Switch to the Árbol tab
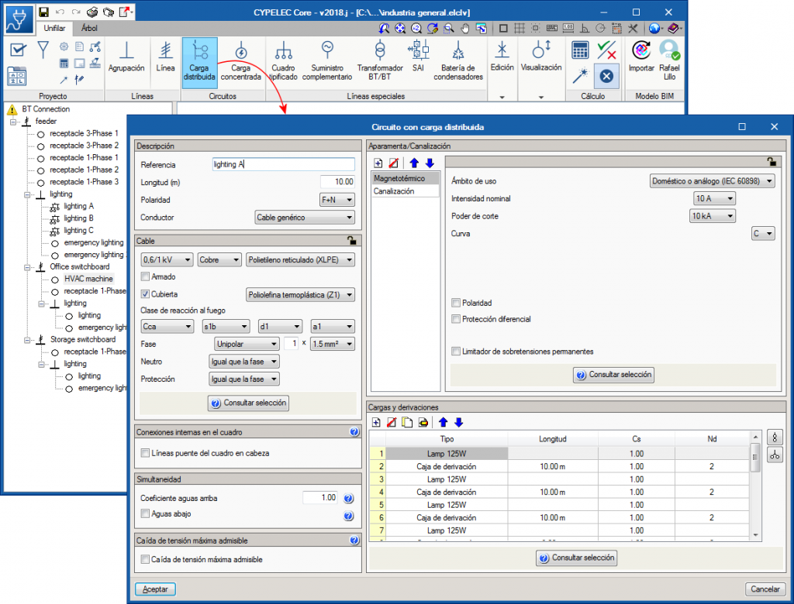The height and width of the screenshot is (604, 794). (90, 27)
